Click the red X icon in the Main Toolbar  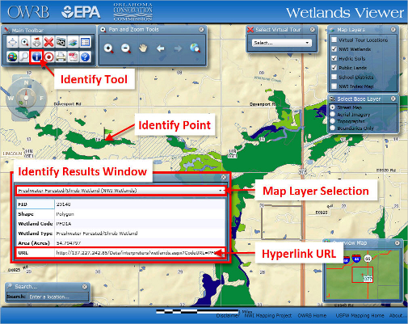(48, 42)
